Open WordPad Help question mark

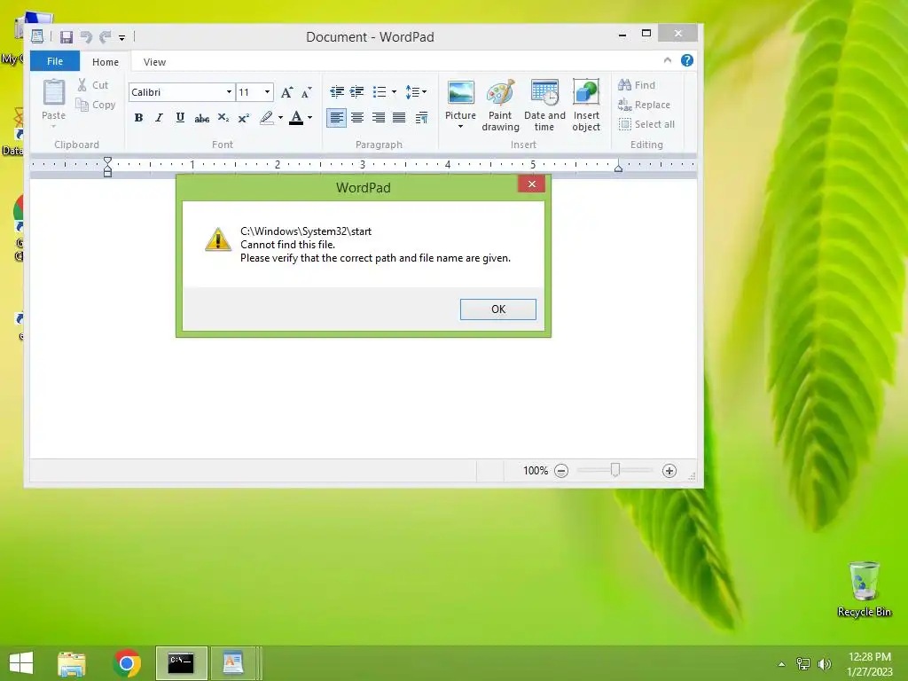[x=687, y=60]
